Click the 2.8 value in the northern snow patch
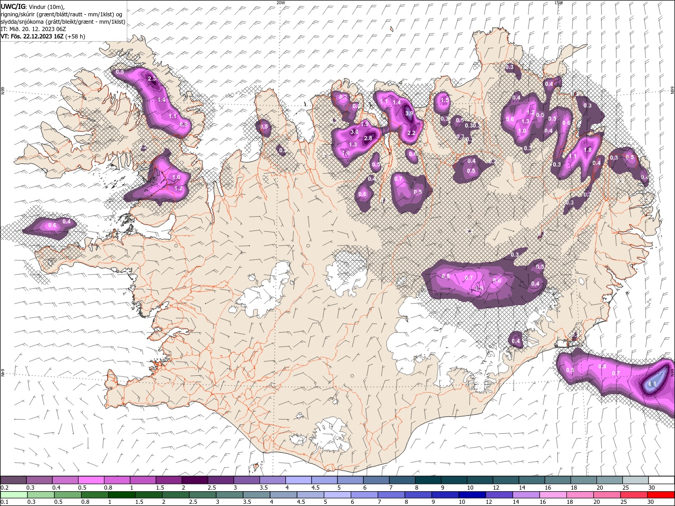The image size is (675, 506). 369,138
